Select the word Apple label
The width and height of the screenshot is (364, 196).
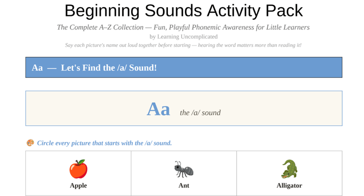point(79,185)
